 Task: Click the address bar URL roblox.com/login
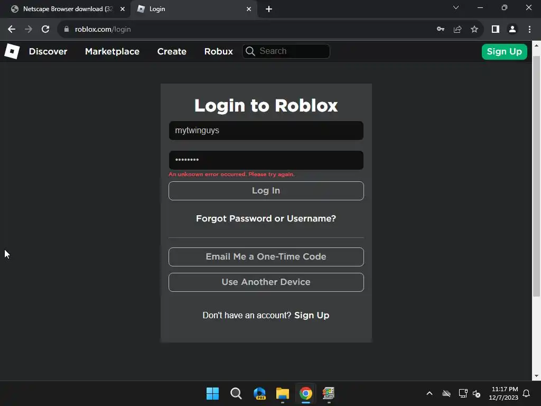point(103,30)
